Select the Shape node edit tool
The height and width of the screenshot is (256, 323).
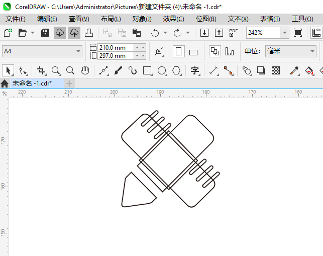[x=23, y=70]
